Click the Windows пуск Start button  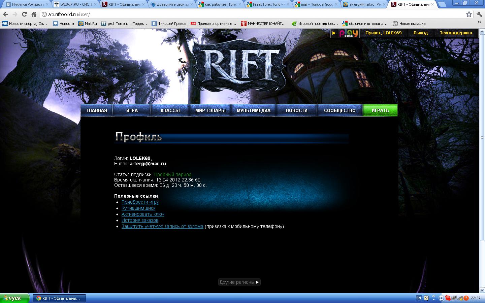[14, 298]
